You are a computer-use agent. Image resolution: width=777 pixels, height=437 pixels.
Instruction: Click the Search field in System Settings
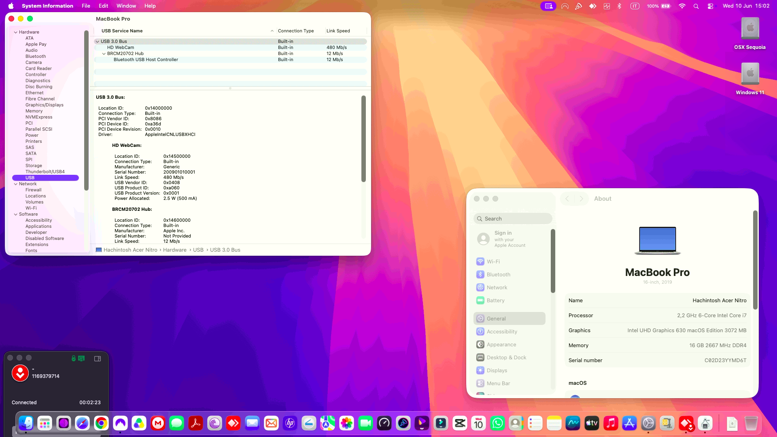point(513,218)
